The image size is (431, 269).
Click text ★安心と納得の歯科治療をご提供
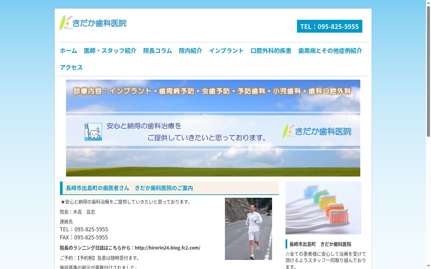(126, 202)
